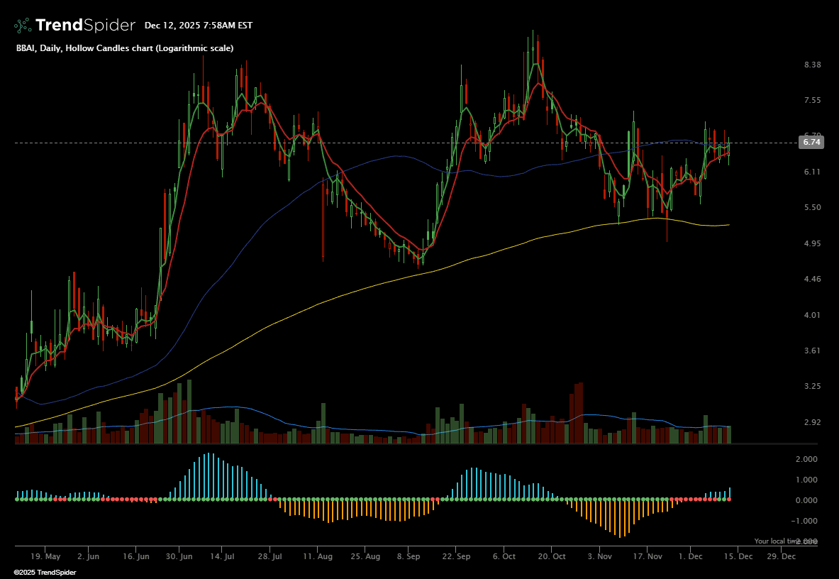The image size is (839, 579).
Task: Click the TrendSpider brand name text
Action: (85, 26)
